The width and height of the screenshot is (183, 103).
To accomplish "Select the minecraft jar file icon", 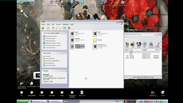I will coord(72,46).
